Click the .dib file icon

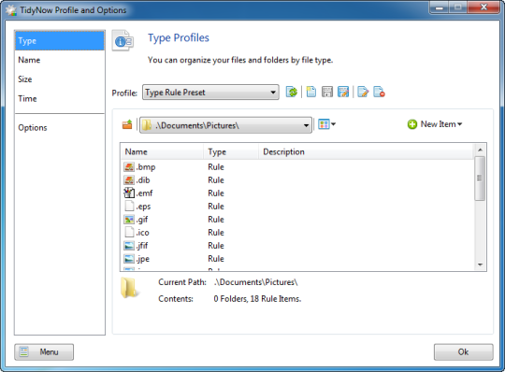tap(129, 180)
